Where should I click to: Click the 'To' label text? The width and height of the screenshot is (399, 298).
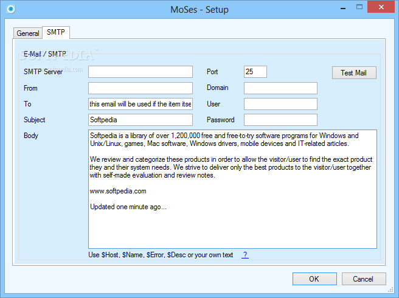[27, 104]
